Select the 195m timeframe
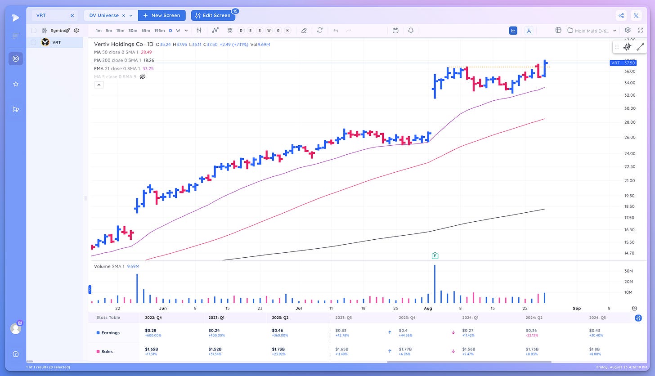Viewport: 655px width, 376px height. coord(160,31)
